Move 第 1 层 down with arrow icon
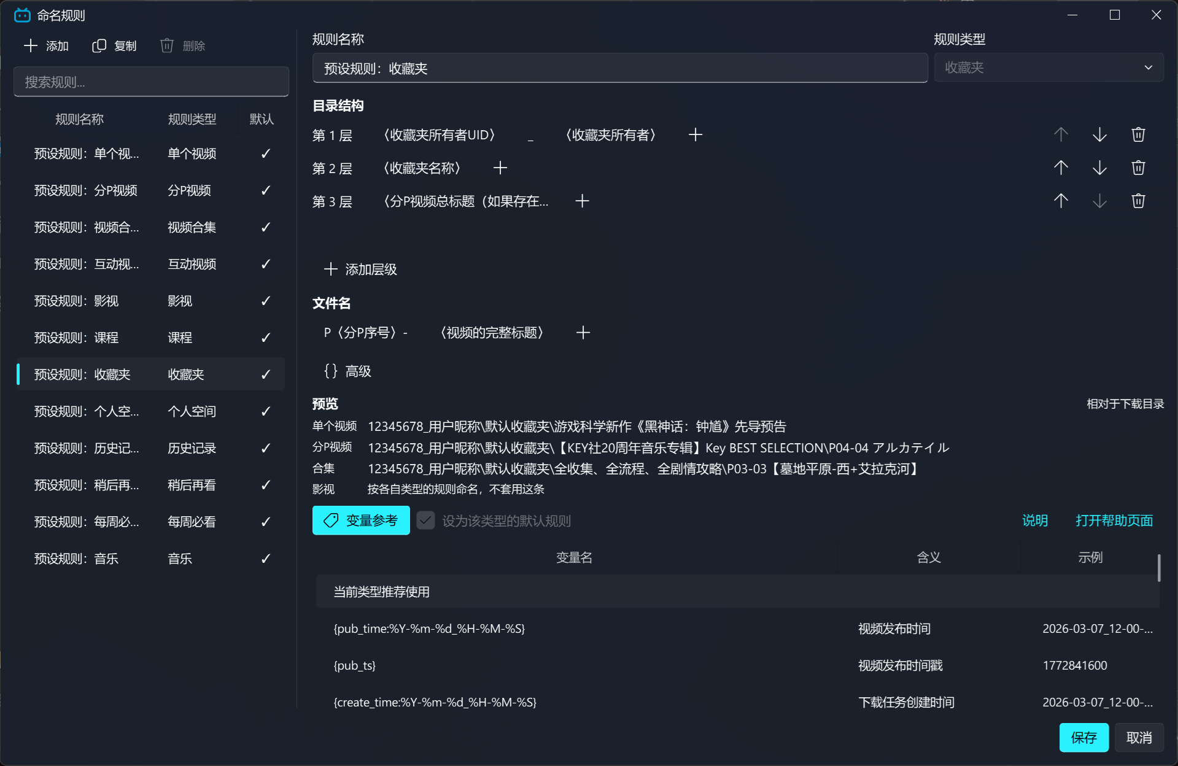 [x=1100, y=135]
